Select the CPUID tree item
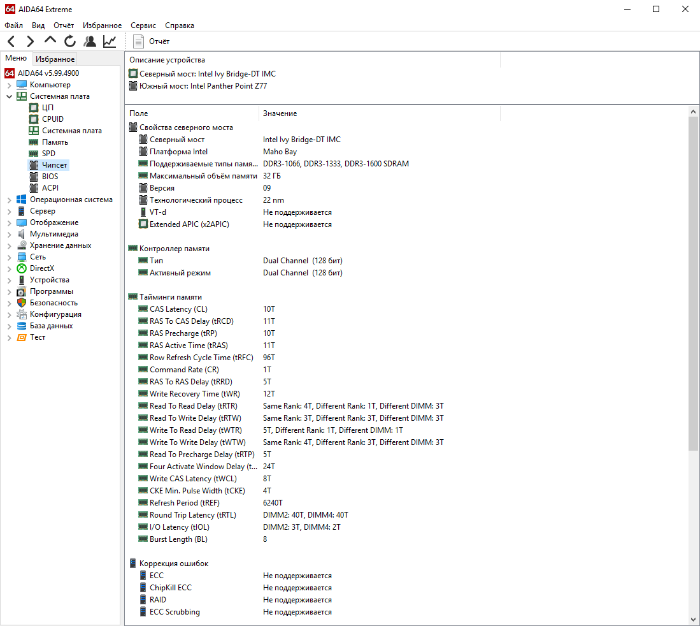Screen dimensions: 700x626 coord(53,119)
